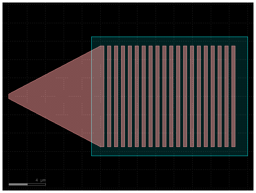Click the scale bar at bottom left
Image resolution: width=256 pixels, height=193 pixels.
tap(27, 184)
